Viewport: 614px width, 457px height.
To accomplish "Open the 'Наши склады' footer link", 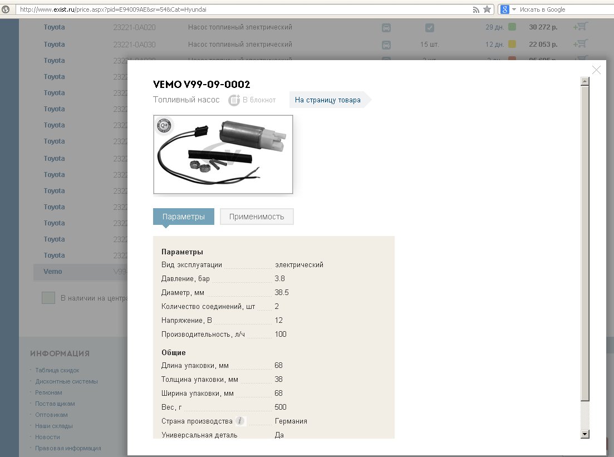I will [x=54, y=426].
